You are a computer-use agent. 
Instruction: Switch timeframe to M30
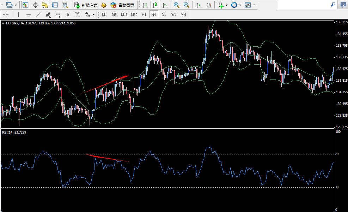(x=134, y=15)
